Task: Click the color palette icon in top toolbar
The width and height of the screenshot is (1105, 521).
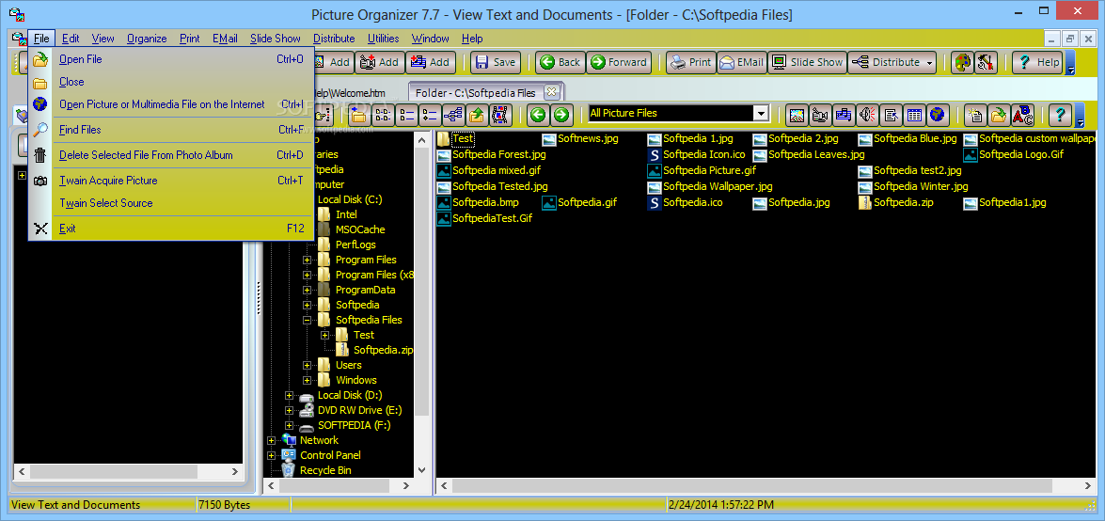Action: [x=961, y=62]
